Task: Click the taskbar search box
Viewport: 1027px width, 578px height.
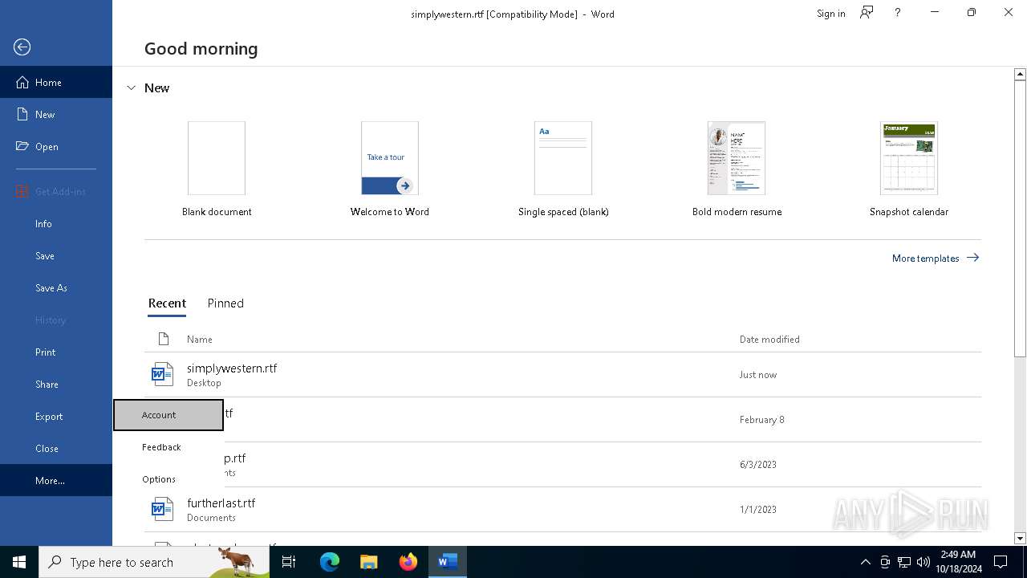Action: pyautogui.click(x=154, y=562)
